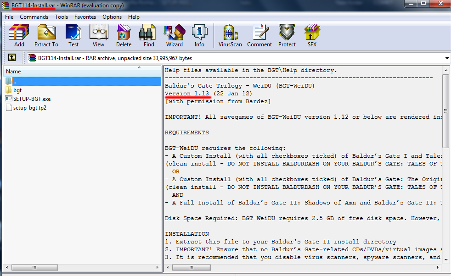Click the comment pane scroll down arrow
This screenshot has height=276, width=451.
click(446, 260)
